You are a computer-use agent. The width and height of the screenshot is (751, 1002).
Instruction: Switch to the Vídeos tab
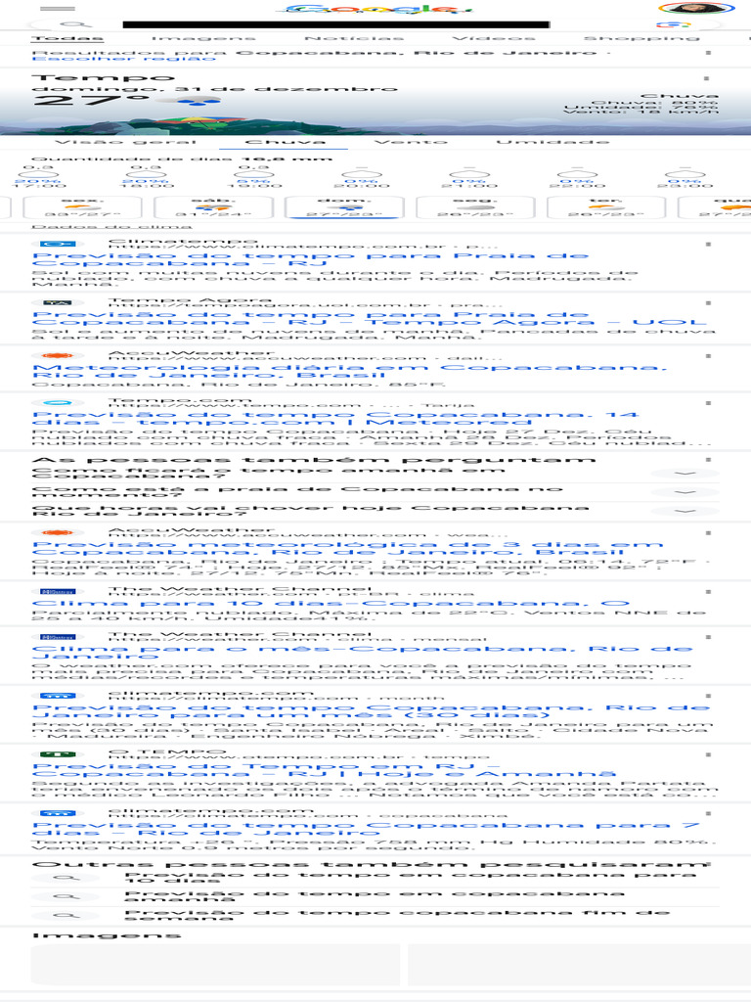tap(494, 38)
